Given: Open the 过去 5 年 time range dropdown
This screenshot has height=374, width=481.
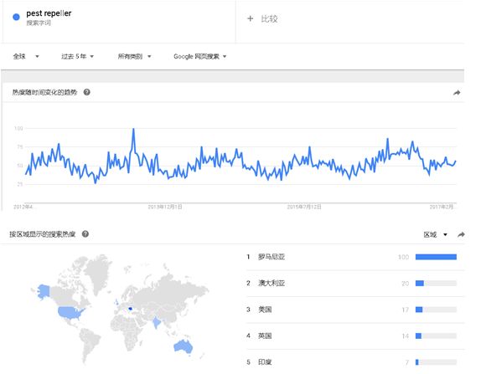Looking at the screenshot, I should (x=77, y=56).
